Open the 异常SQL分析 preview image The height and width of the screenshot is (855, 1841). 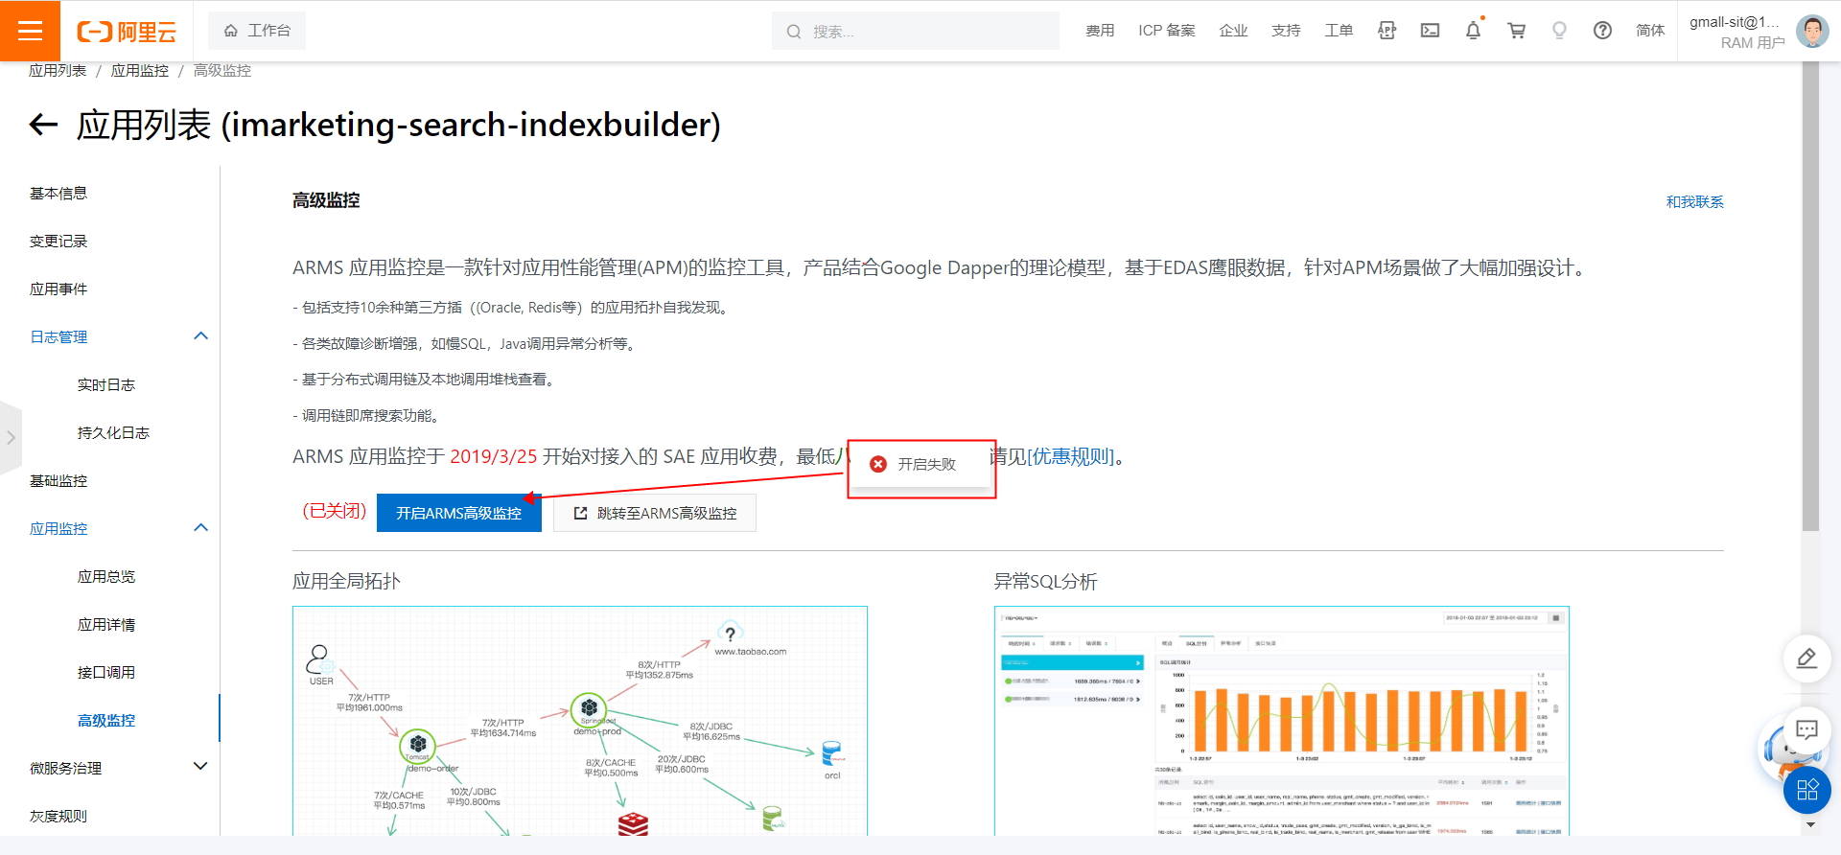1282,721
